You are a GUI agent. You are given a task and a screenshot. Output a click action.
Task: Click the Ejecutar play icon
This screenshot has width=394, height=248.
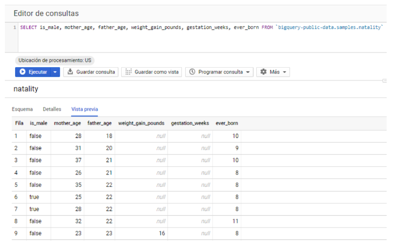pyautogui.click(x=23, y=72)
